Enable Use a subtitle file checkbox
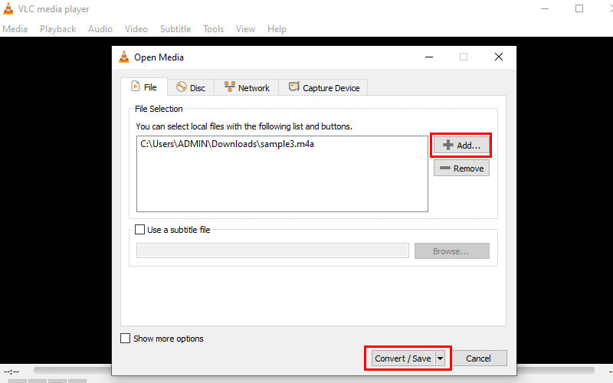 click(x=139, y=229)
